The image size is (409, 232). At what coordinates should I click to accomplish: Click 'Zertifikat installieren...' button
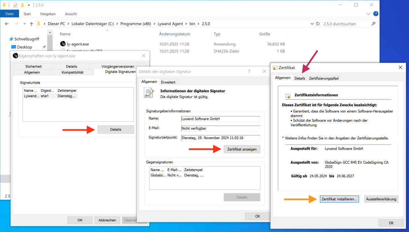pyautogui.click(x=339, y=199)
